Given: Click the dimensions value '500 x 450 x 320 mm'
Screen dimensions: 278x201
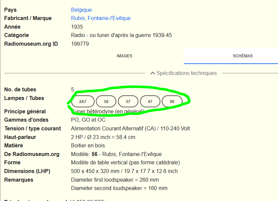Looking at the screenshot, I should 95,171.
